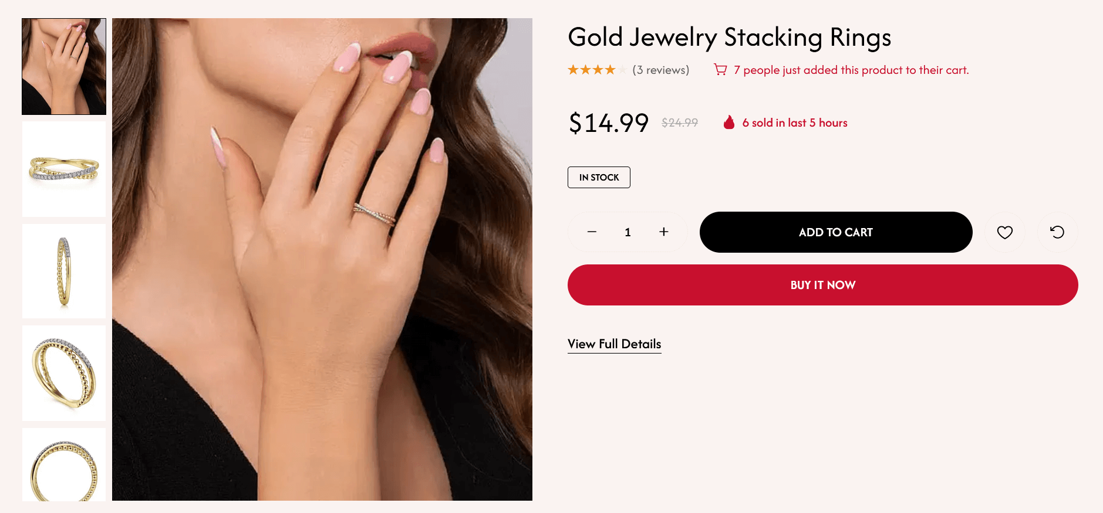Open the 3 reviews link
The width and height of the screenshot is (1103, 513).
[660, 70]
